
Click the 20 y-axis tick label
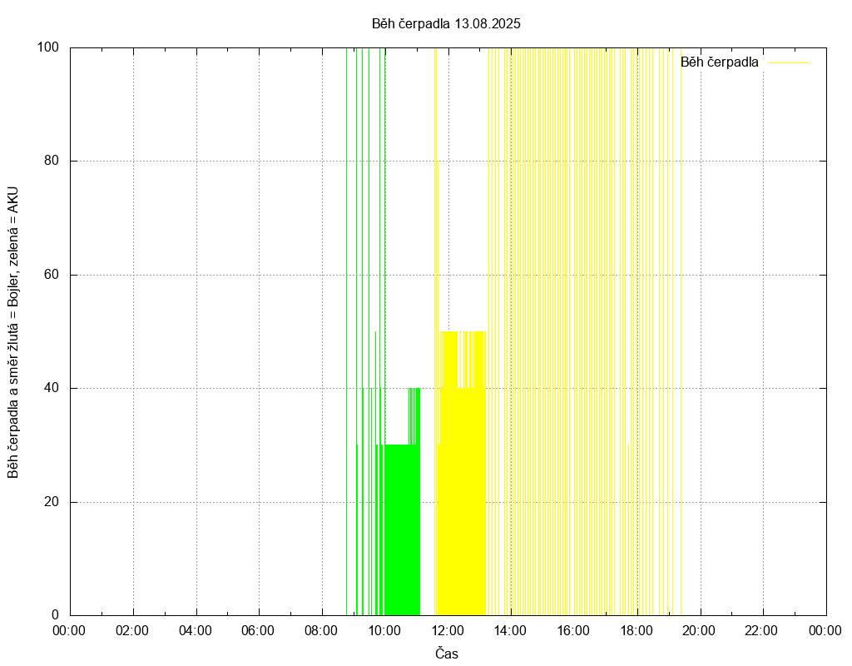coord(52,502)
